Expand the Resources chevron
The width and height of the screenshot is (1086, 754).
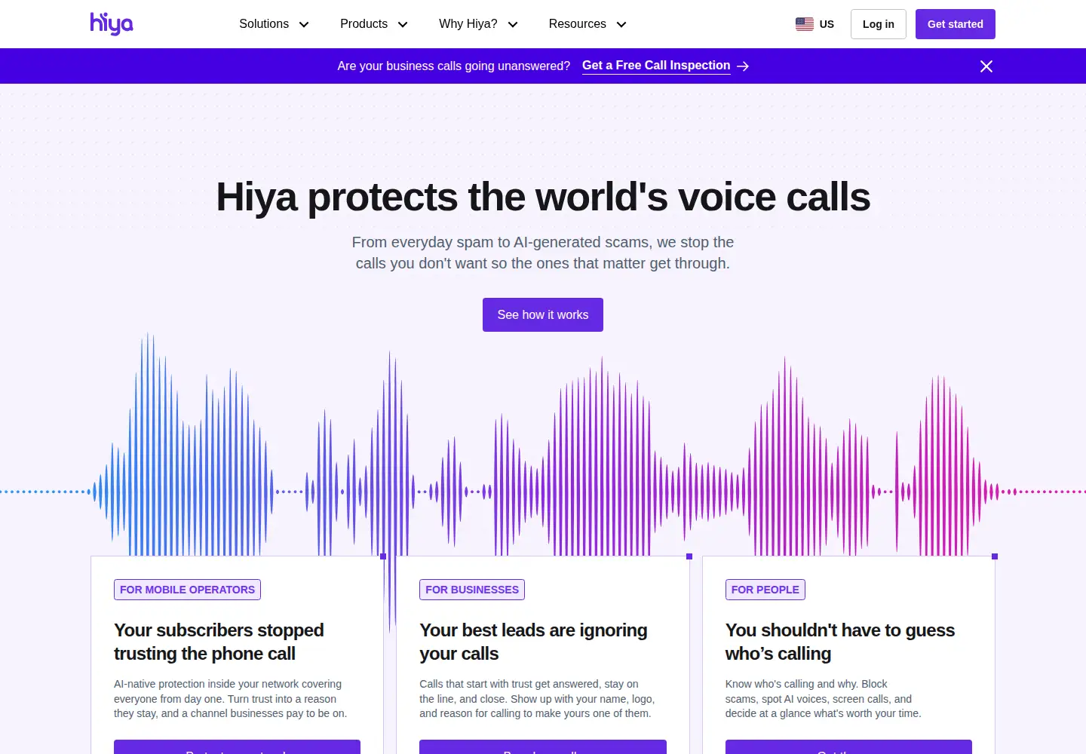coord(621,24)
